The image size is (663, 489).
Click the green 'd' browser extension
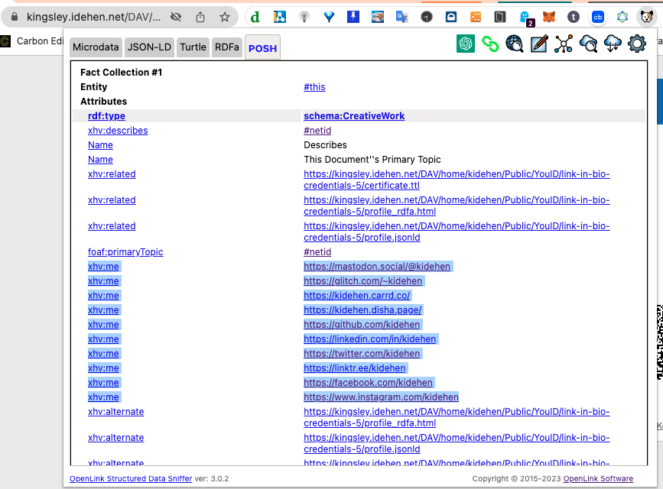coord(255,17)
